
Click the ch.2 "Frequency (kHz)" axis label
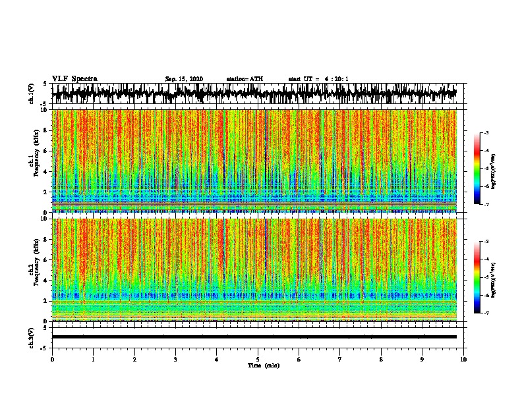point(36,262)
